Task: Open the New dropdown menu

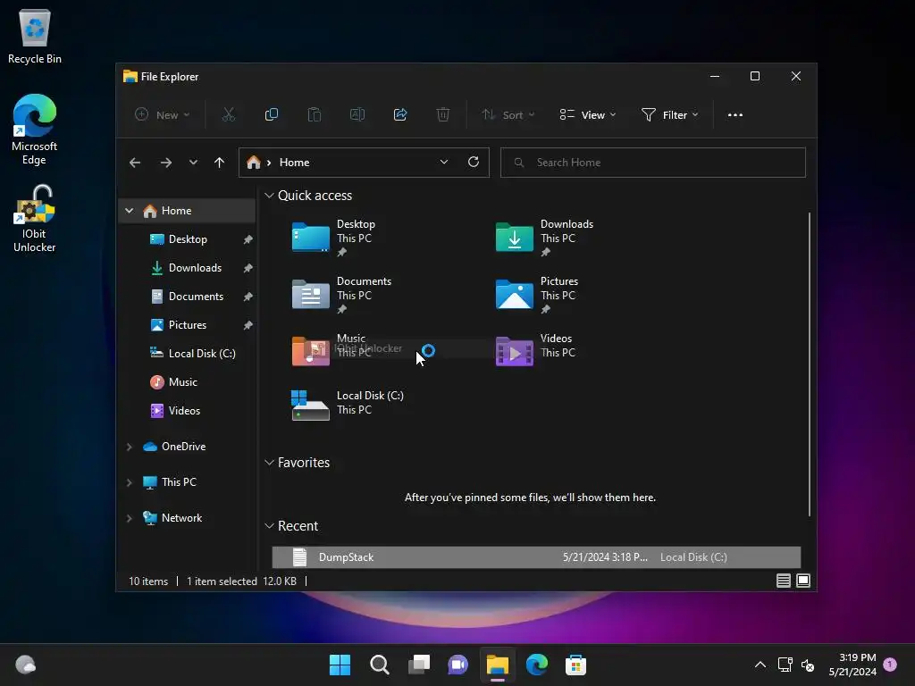Action: click(x=163, y=115)
